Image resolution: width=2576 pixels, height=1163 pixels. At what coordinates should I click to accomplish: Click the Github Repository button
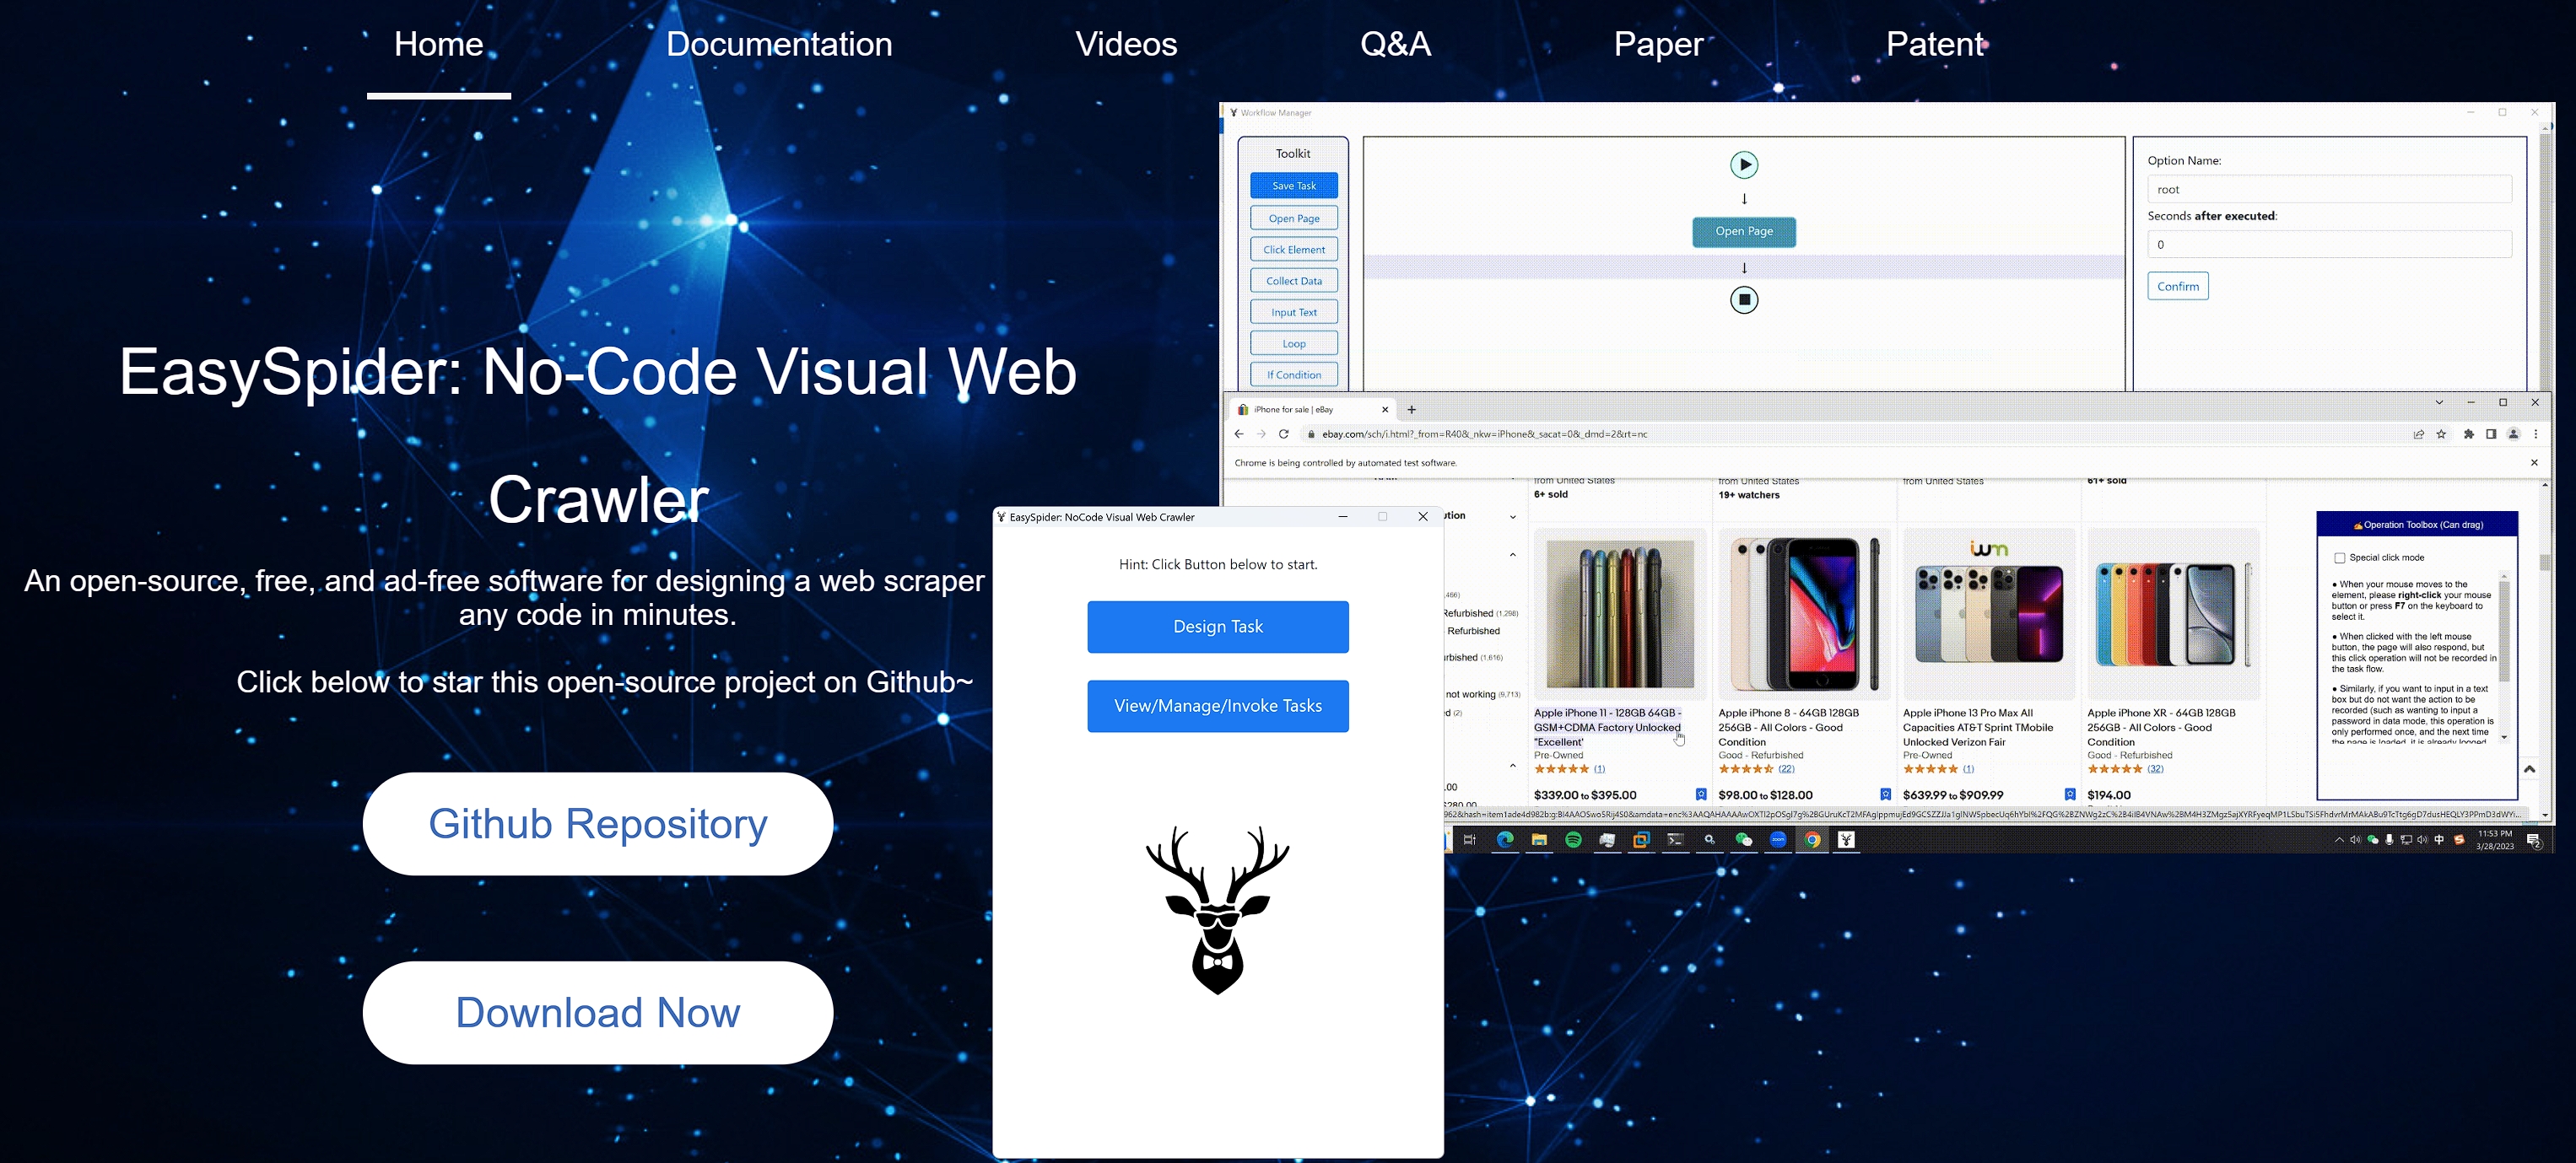click(x=597, y=824)
